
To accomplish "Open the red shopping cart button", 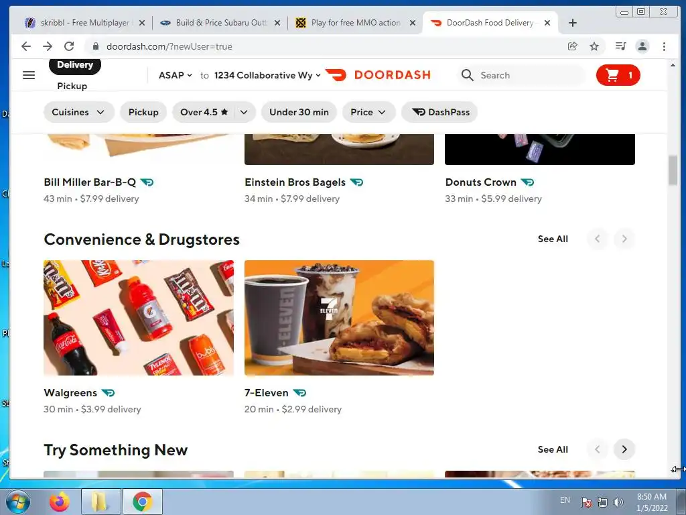I will coord(618,75).
